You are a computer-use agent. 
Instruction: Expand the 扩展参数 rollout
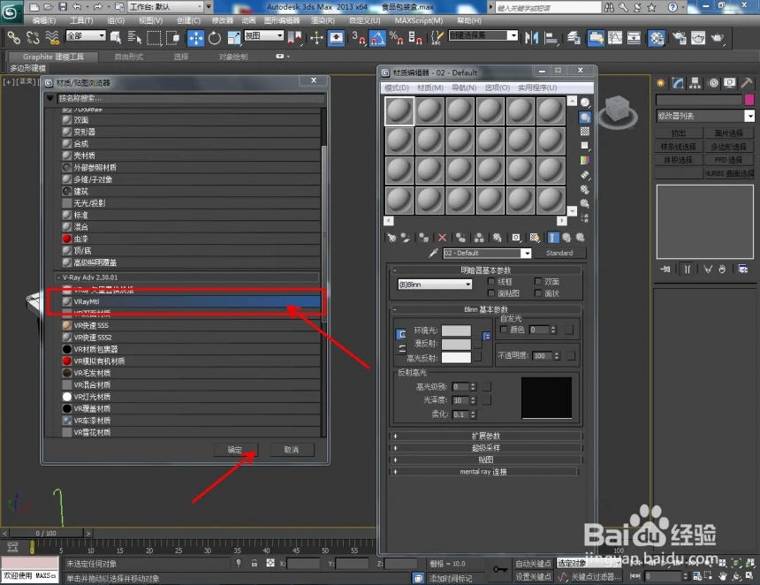point(486,436)
